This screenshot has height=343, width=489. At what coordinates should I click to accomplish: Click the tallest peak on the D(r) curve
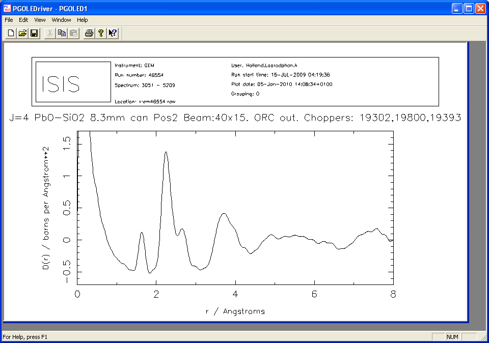[x=166, y=152]
